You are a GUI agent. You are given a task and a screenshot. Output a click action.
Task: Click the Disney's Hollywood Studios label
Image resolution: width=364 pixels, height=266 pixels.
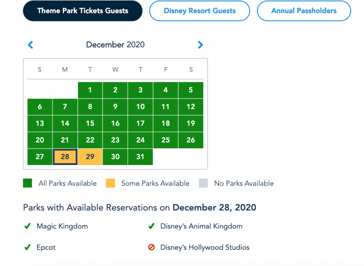pos(205,247)
